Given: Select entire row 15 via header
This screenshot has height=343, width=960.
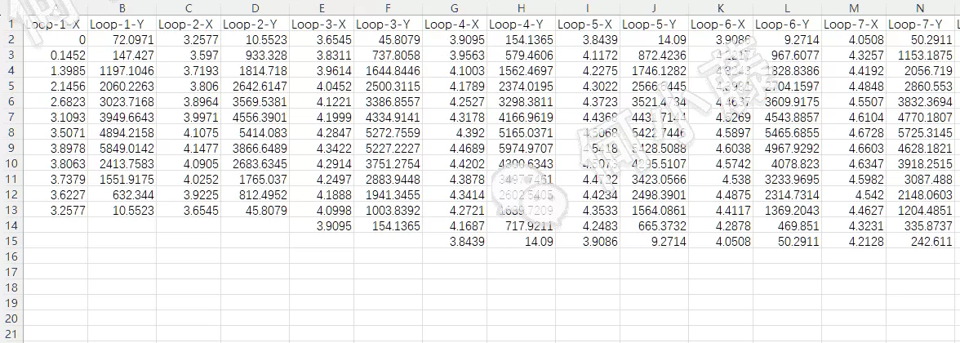Looking at the screenshot, I should [x=11, y=241].
